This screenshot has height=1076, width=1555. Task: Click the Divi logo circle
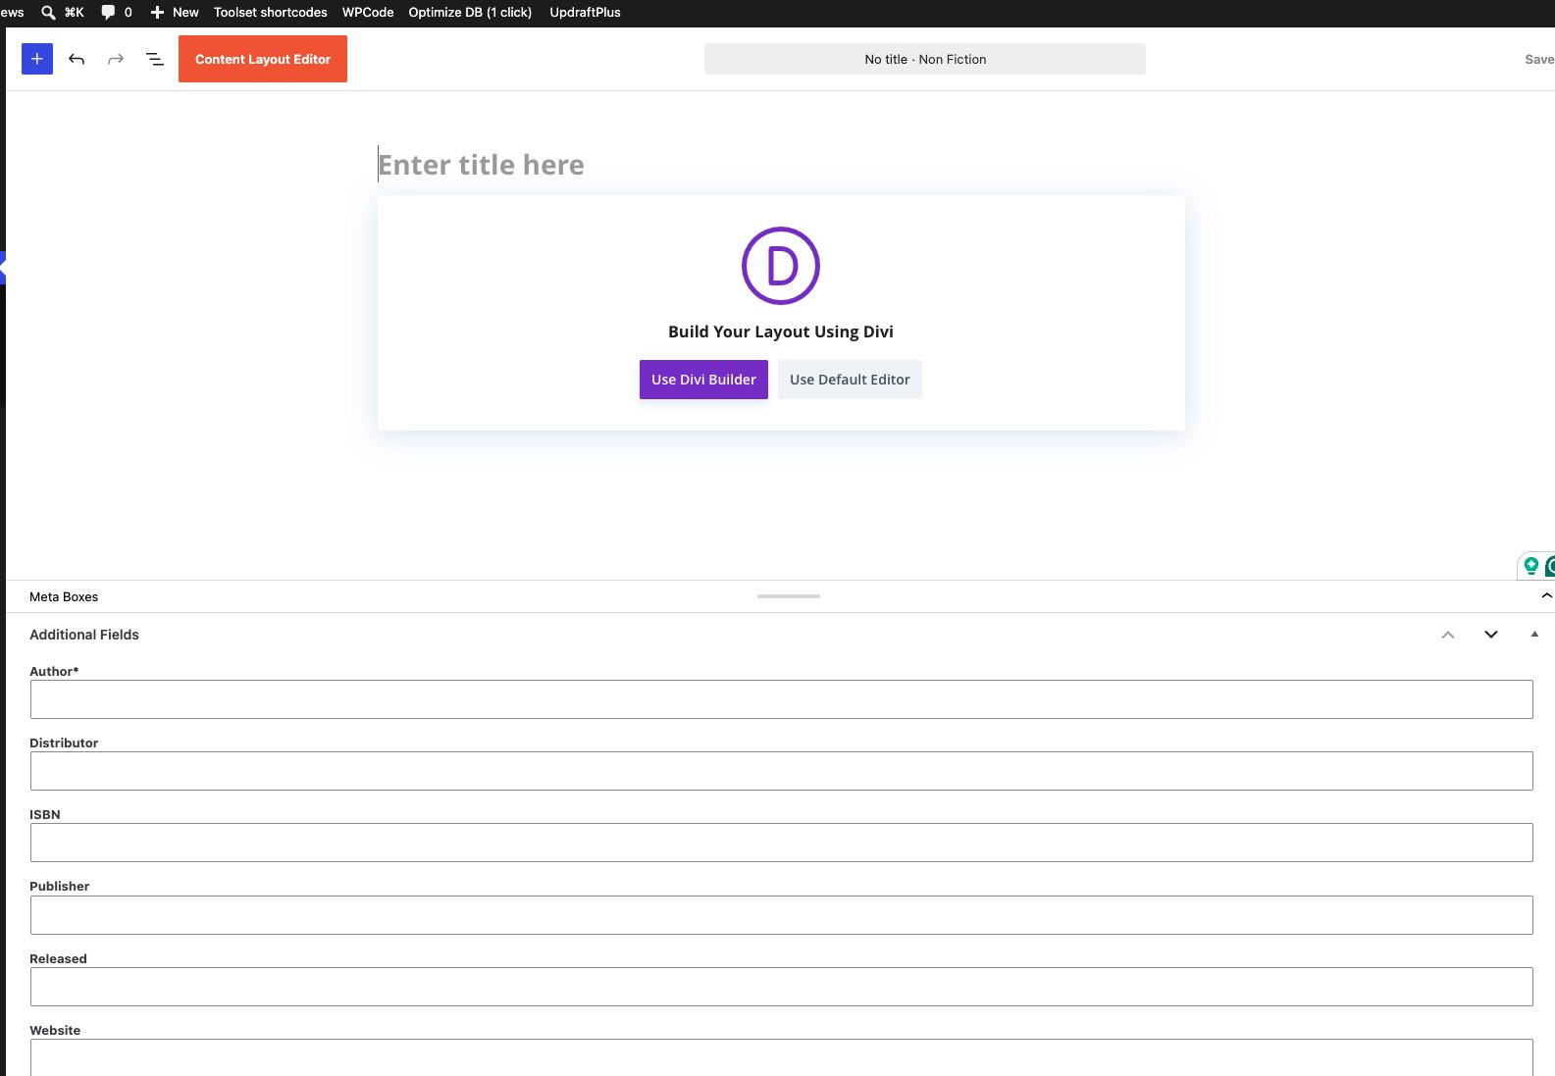(x=781, y=266)
